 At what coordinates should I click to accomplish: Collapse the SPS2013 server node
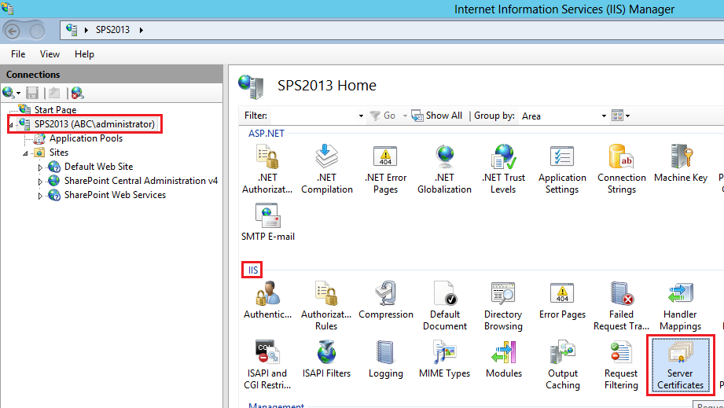(11, 125)
